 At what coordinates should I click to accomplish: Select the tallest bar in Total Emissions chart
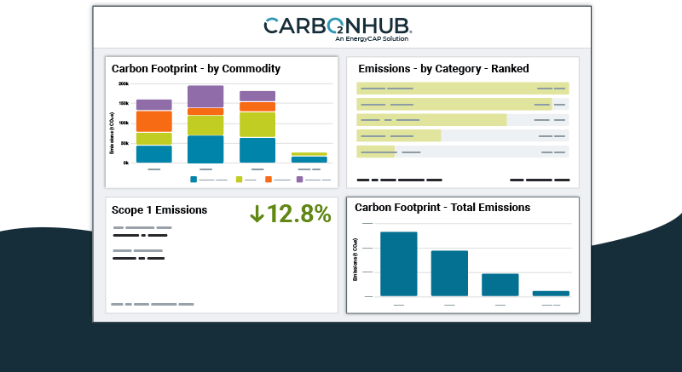(398, 264)
